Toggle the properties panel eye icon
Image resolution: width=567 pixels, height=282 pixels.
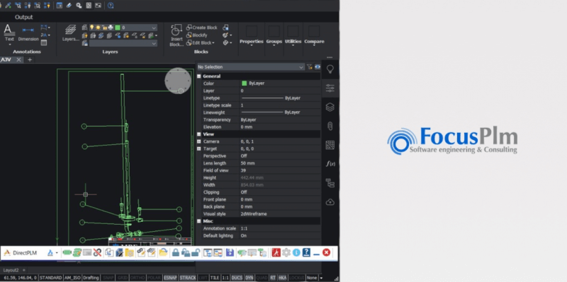318,66
